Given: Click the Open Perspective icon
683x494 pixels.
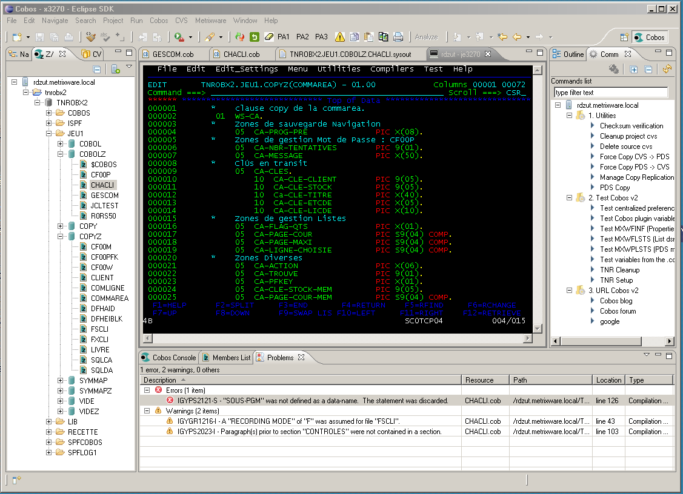Looking at the screenshot, I should 624,38.
